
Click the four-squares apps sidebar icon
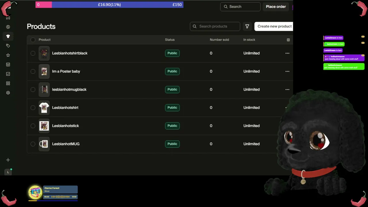click(x=8, y=83)
